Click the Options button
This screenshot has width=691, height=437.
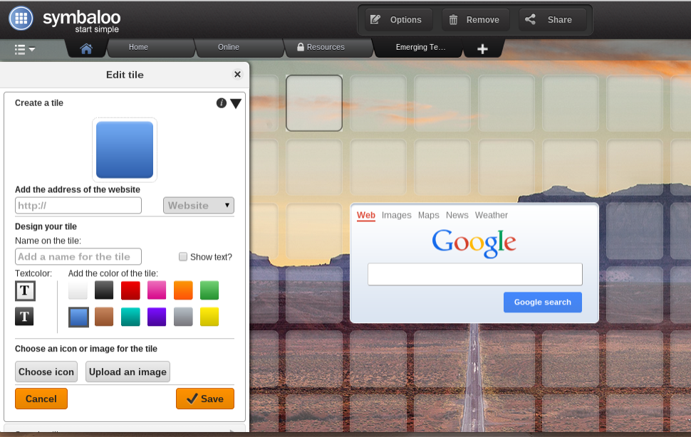click(x=398, y=20)
